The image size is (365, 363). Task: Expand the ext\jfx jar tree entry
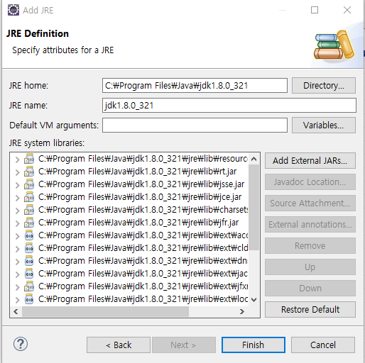pyautogui.click(x=17, y=287)
